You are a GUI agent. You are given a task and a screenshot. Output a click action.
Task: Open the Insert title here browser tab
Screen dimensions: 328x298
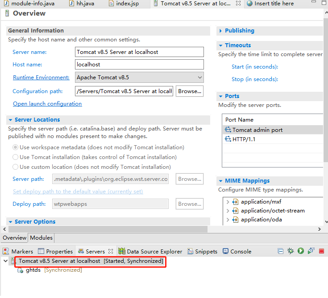click(270, 4)
